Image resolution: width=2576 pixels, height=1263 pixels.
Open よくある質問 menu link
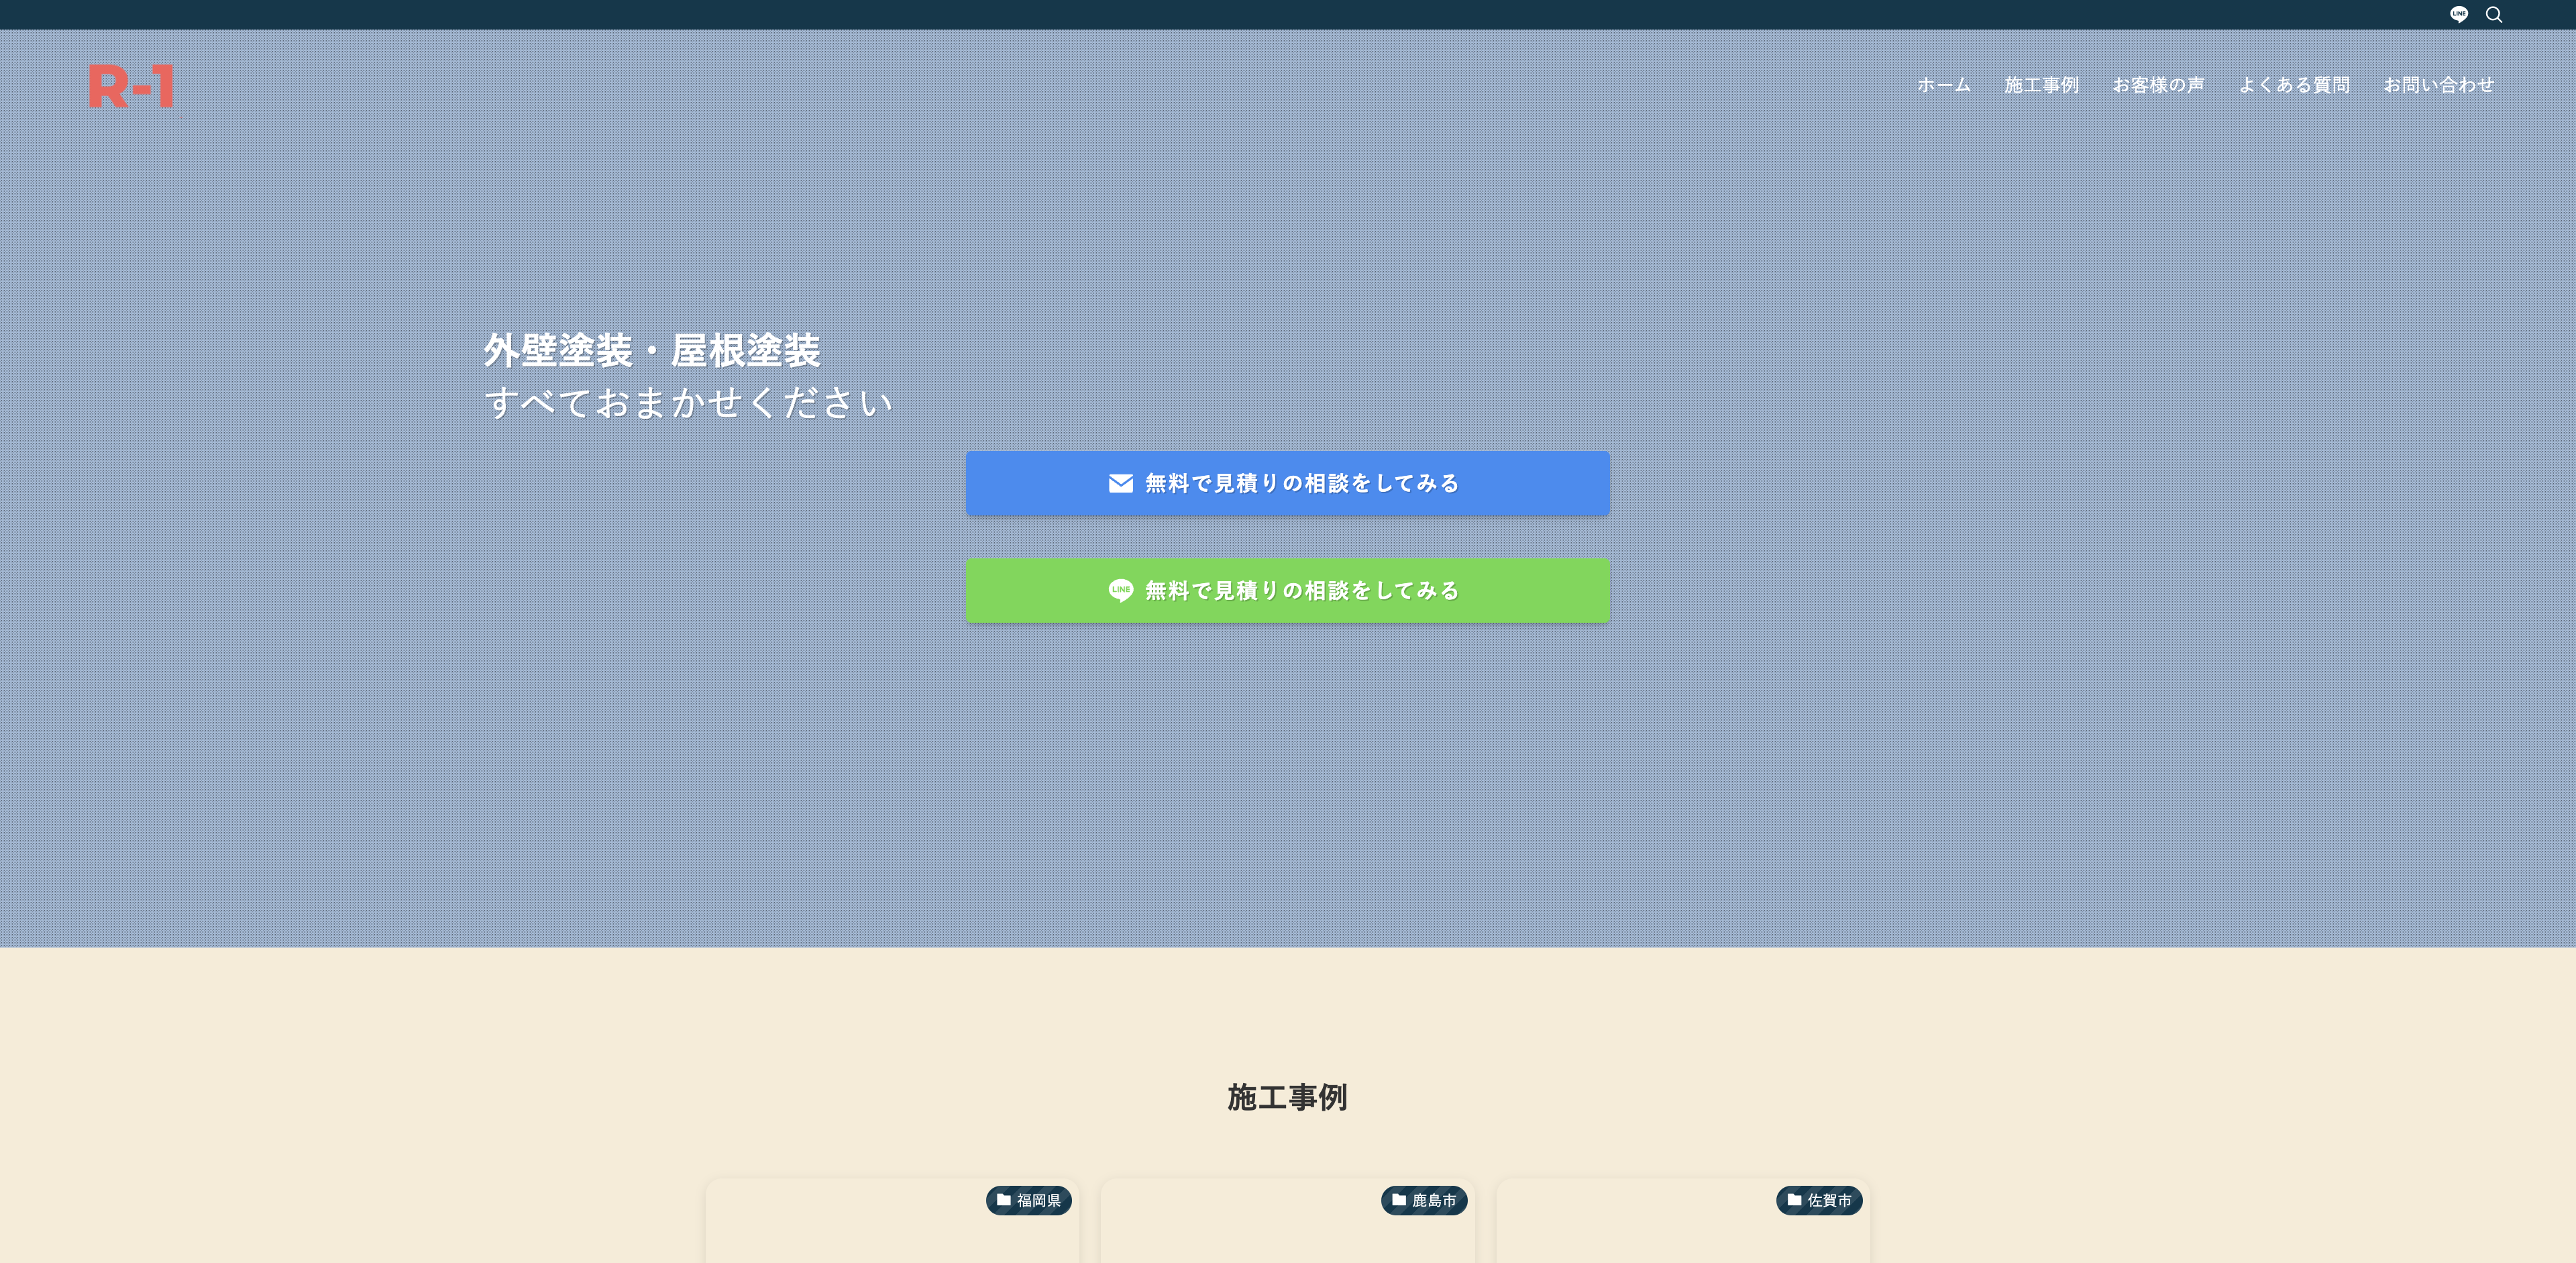pyautogui.click(x=2294, y=85)
